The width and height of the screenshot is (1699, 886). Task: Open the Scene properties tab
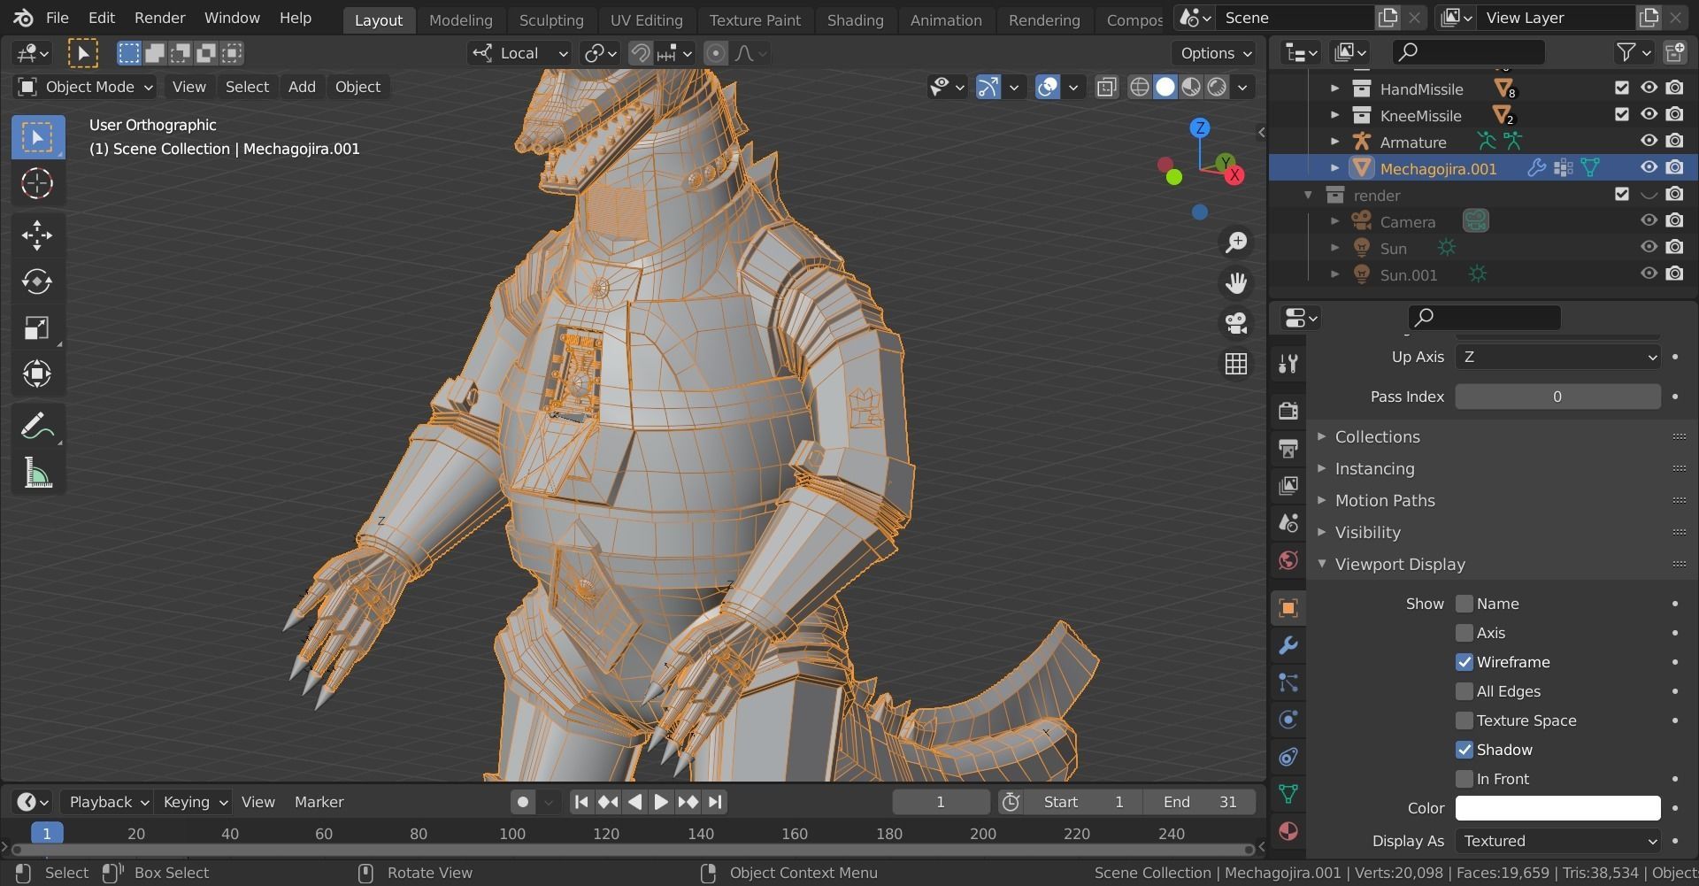point(1288,522)
